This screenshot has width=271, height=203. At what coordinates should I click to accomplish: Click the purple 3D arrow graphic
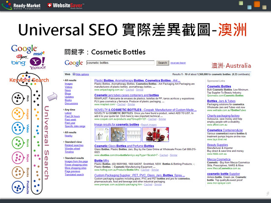(53, 96)
